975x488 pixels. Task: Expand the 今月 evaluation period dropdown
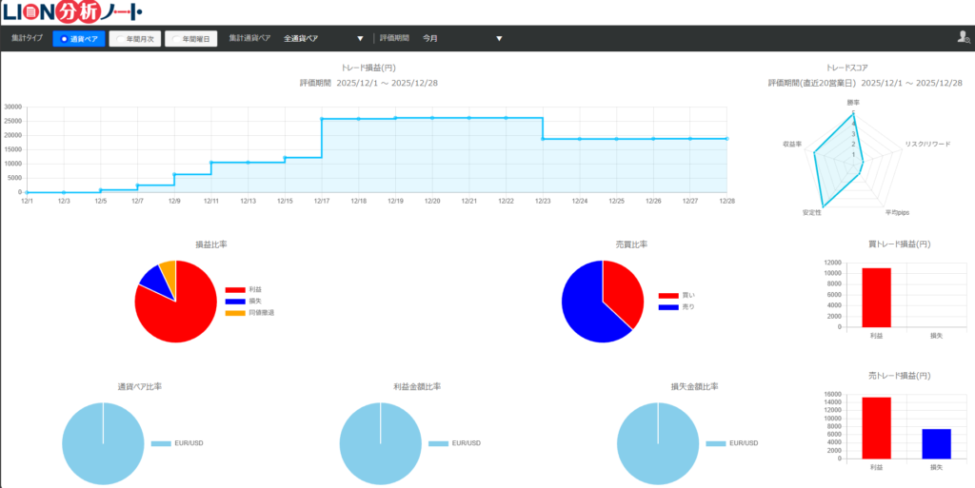pos(462,39)
